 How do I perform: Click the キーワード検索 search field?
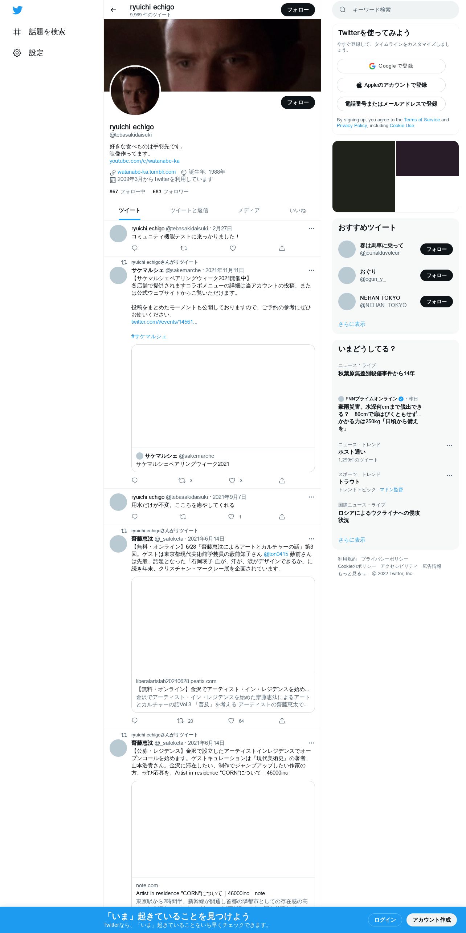click(x=396, y=10)
